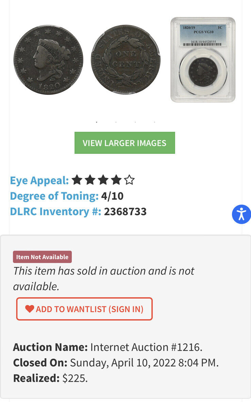Image resolution: width=251 pixels, height=402 pixels.
Task: Open the blue accessibility options icon
Action: click(241, 214)
